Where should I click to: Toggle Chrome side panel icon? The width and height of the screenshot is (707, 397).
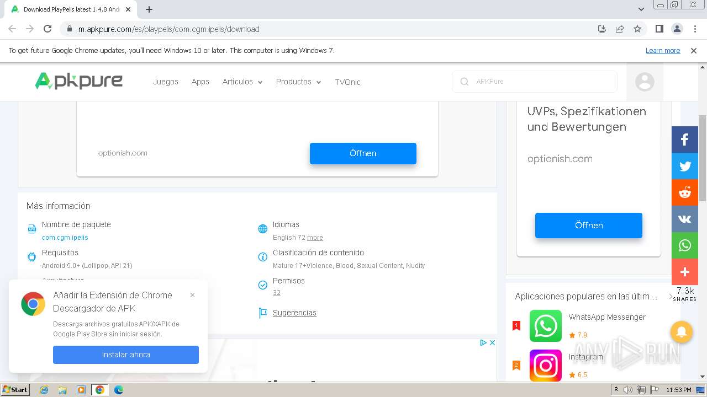659,29
